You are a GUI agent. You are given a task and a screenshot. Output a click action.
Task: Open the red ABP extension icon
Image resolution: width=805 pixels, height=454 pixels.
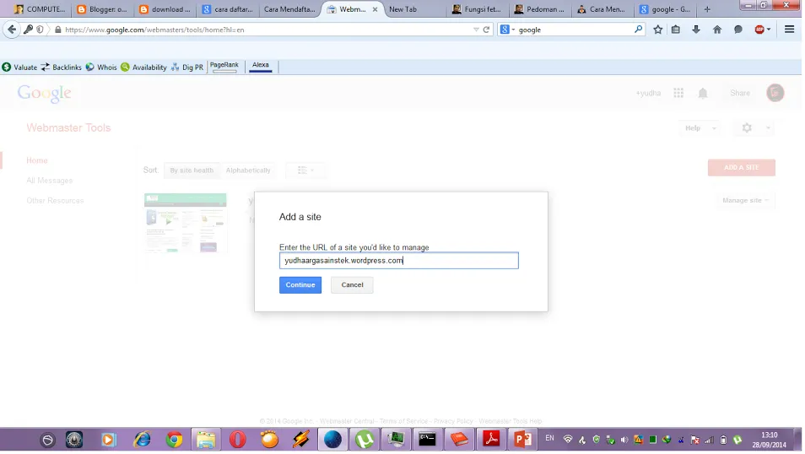[759, 30]
